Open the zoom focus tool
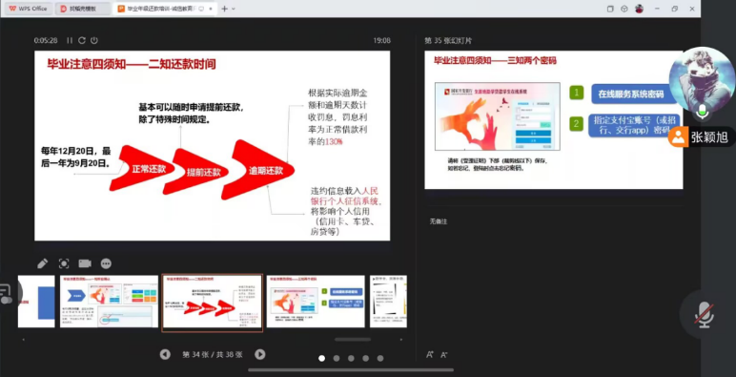 point(64,263)
